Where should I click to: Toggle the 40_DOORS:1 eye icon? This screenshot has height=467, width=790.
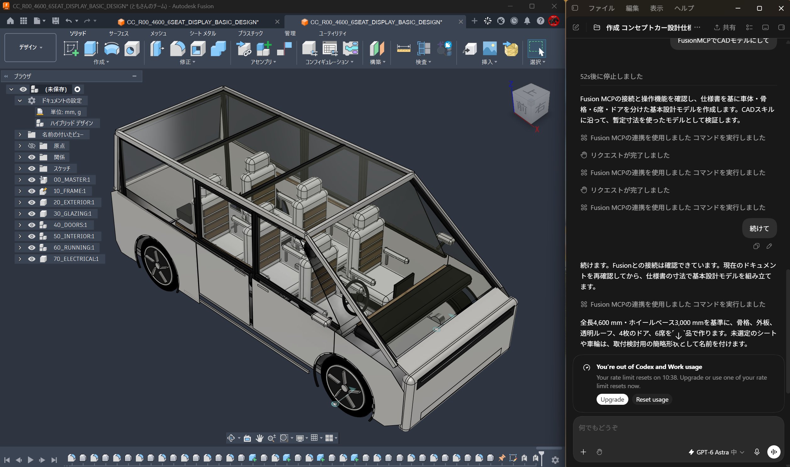click(x=31, y=225)
